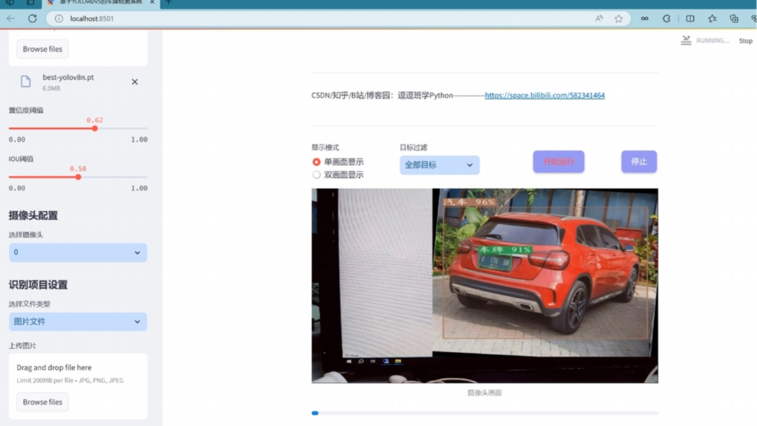Open the 全部目标 target filter dropdown

pyautogui.click(x=439, y=165)
